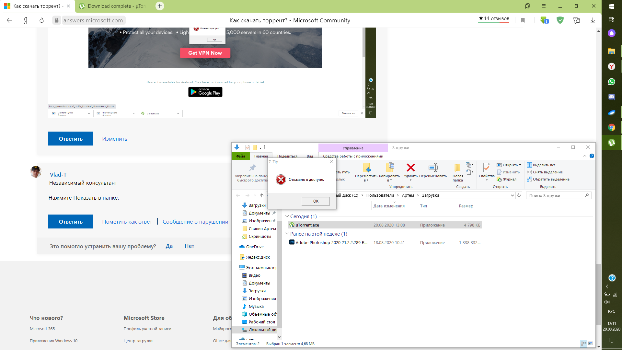Open browser downloads arrow icon

[x=593, y=20]
